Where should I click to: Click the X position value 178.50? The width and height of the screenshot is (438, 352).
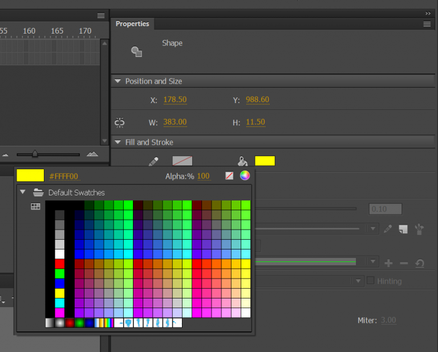pos(175,100)
